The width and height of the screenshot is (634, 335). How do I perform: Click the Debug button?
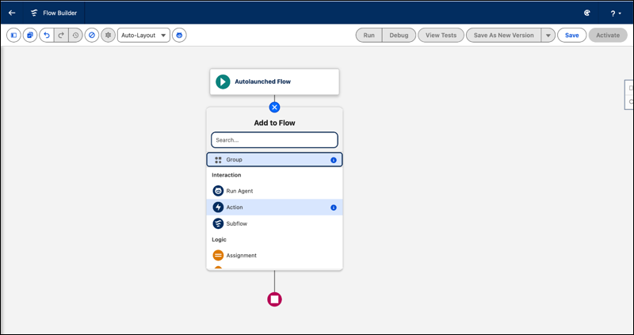tap(399, 35)
